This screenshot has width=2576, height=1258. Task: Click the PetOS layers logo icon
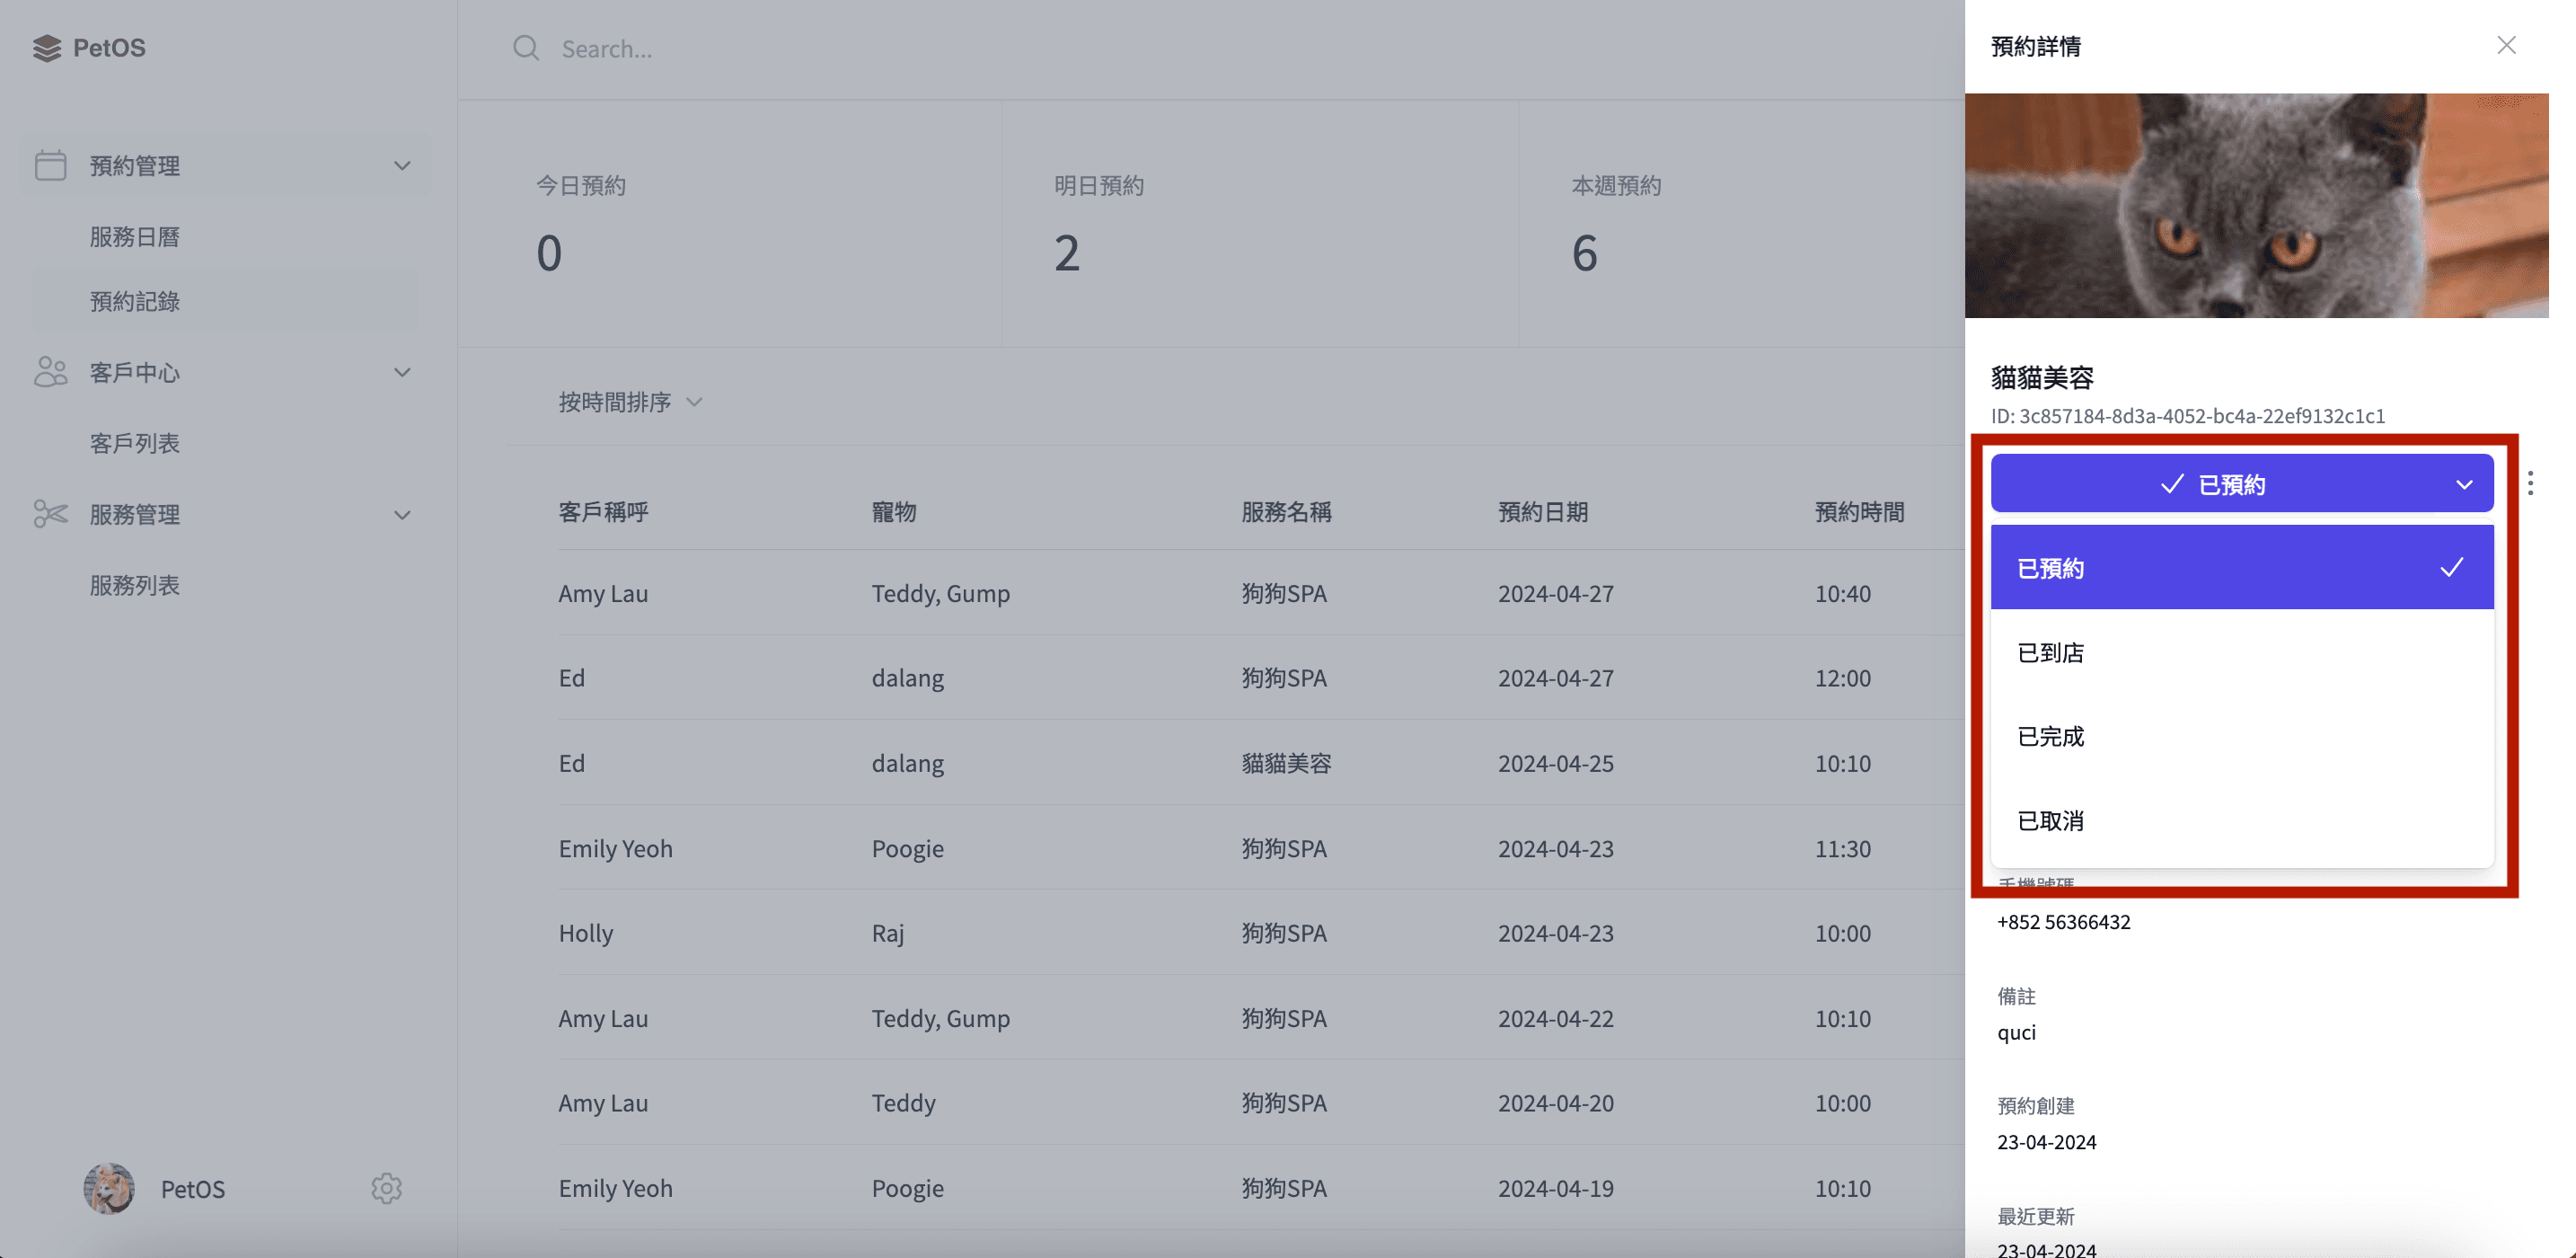[x=46, y=48]
